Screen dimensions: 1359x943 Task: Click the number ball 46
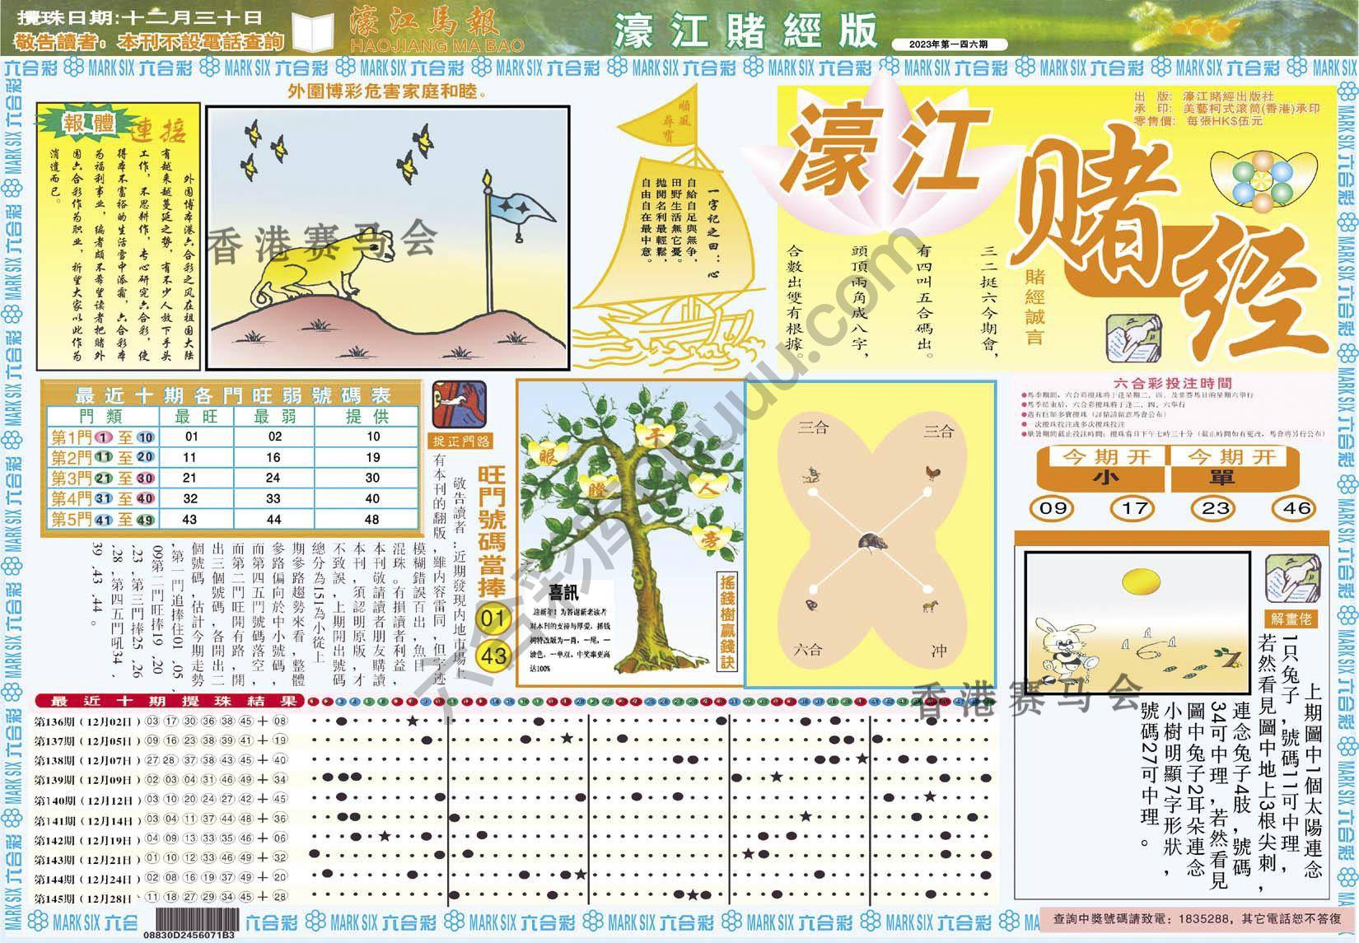pyautogui.click(x=1296, y=508)
